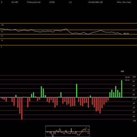Click the MR axis label -100
The image size is (137, 137).
click(134, 121)
